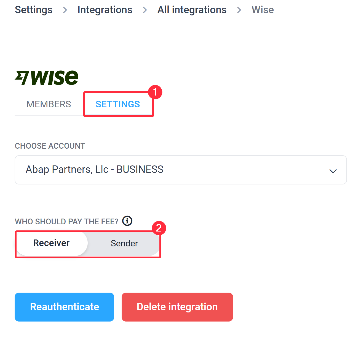Open the Choose Account dropdown
353x343 pixels.
[181, 170]
